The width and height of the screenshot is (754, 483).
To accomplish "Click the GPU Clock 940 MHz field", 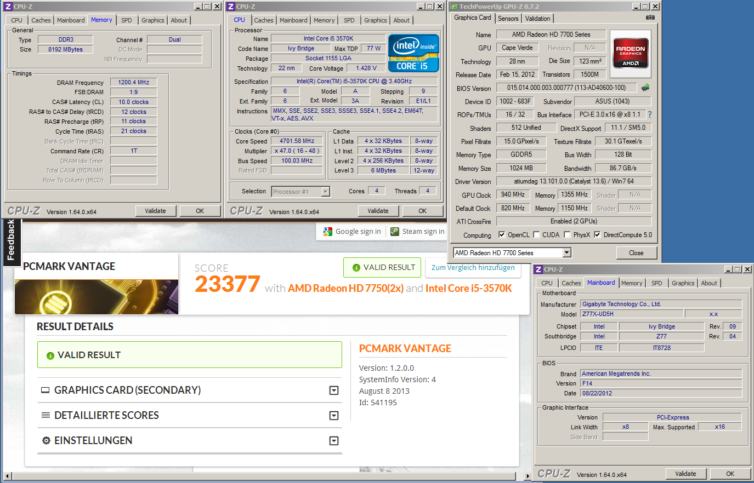I will point(513,194).
